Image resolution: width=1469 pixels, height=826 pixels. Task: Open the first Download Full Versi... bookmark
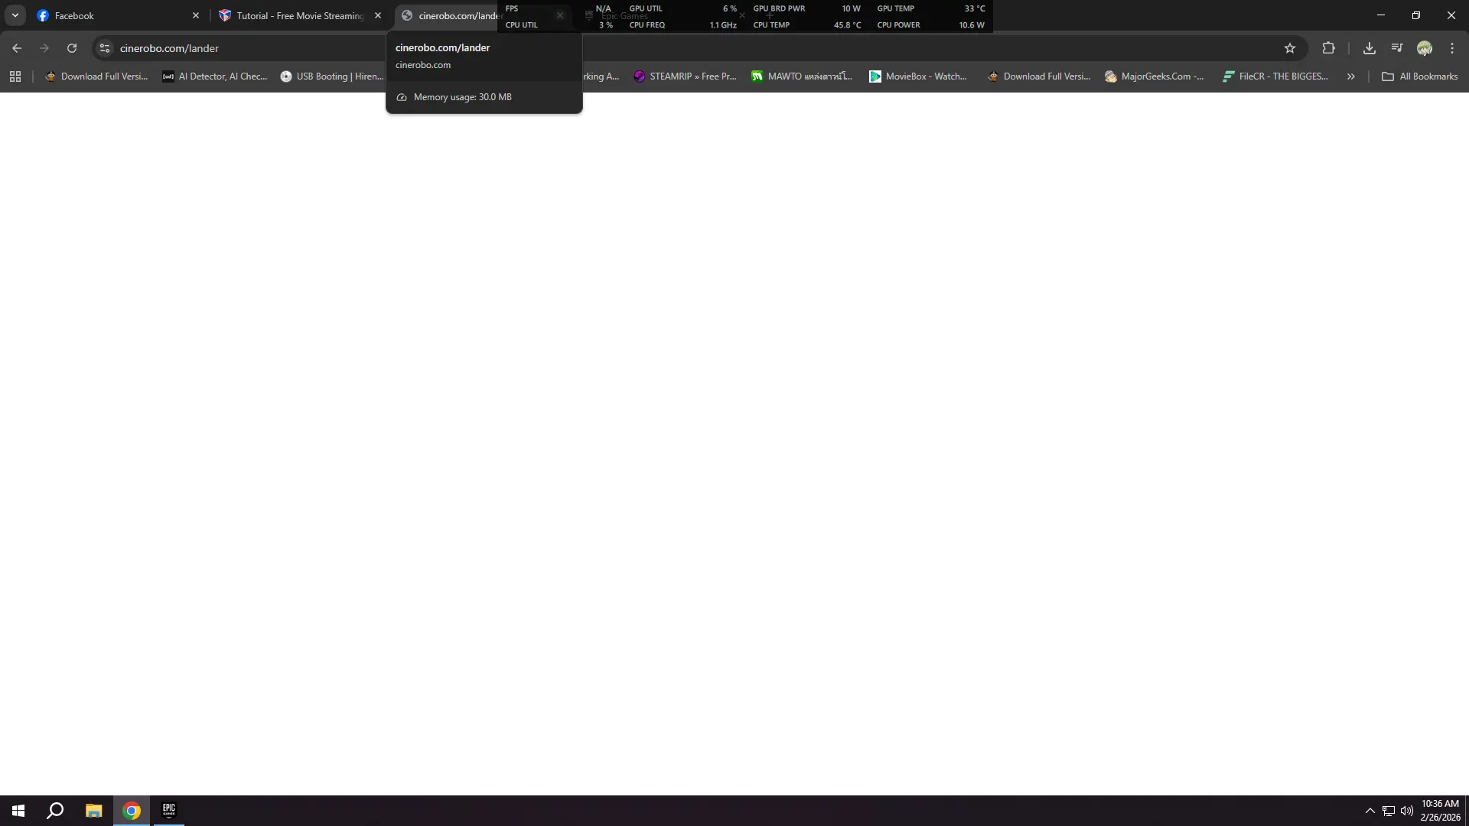point(96,76)
